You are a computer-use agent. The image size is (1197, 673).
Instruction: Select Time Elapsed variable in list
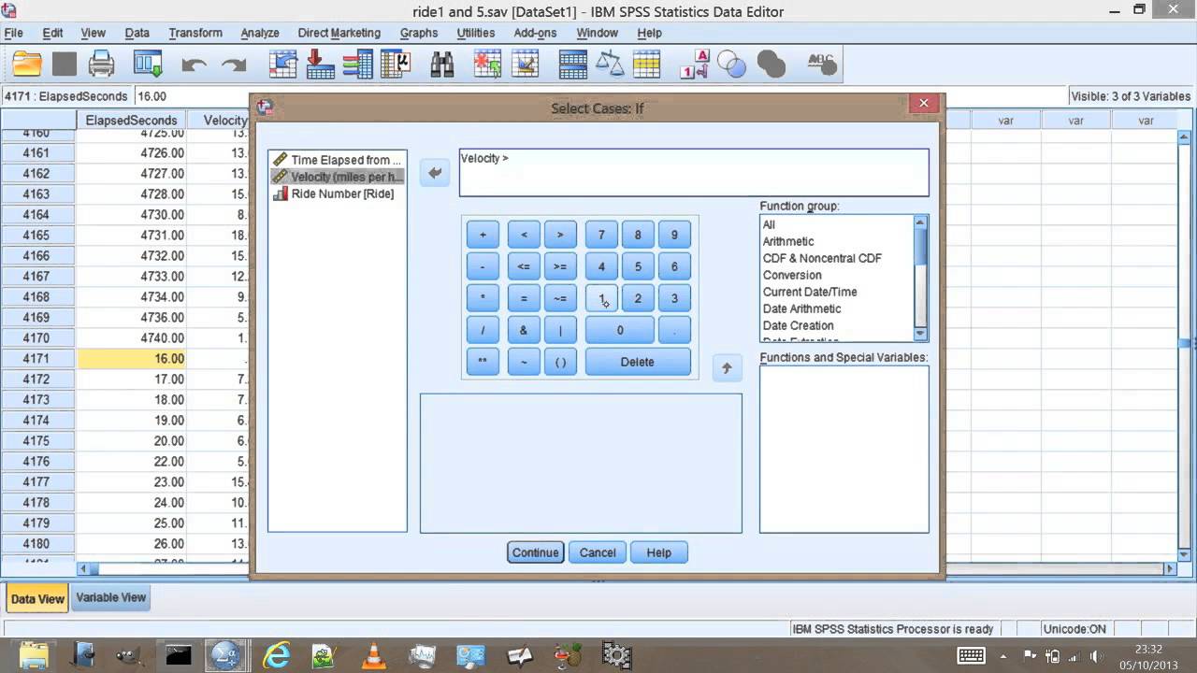click(338, 160)
